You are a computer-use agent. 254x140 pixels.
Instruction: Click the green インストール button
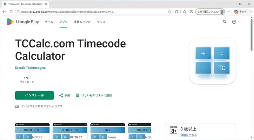pos(35,95)
